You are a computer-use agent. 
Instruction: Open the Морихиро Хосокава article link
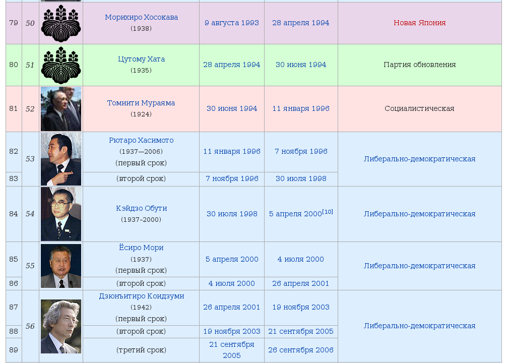(x=141, y=17)
